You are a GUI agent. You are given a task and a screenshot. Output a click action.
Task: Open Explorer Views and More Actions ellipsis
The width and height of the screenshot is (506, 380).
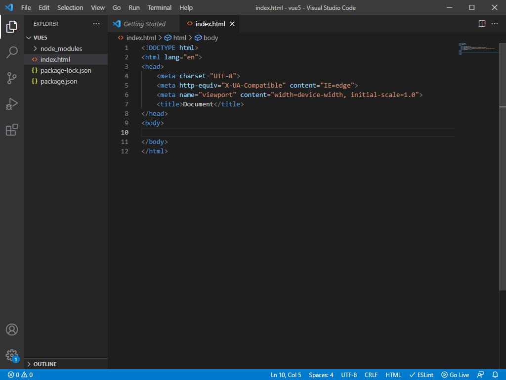coord(96,24)
